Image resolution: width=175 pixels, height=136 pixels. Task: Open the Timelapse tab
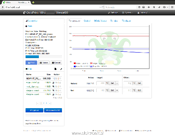(x=126, y=21)
